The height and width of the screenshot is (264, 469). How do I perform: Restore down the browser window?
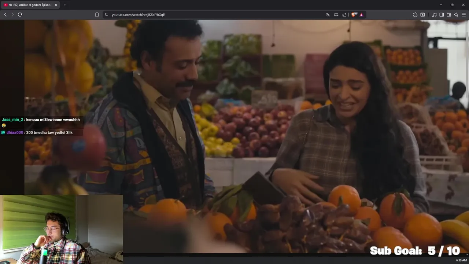452,5
